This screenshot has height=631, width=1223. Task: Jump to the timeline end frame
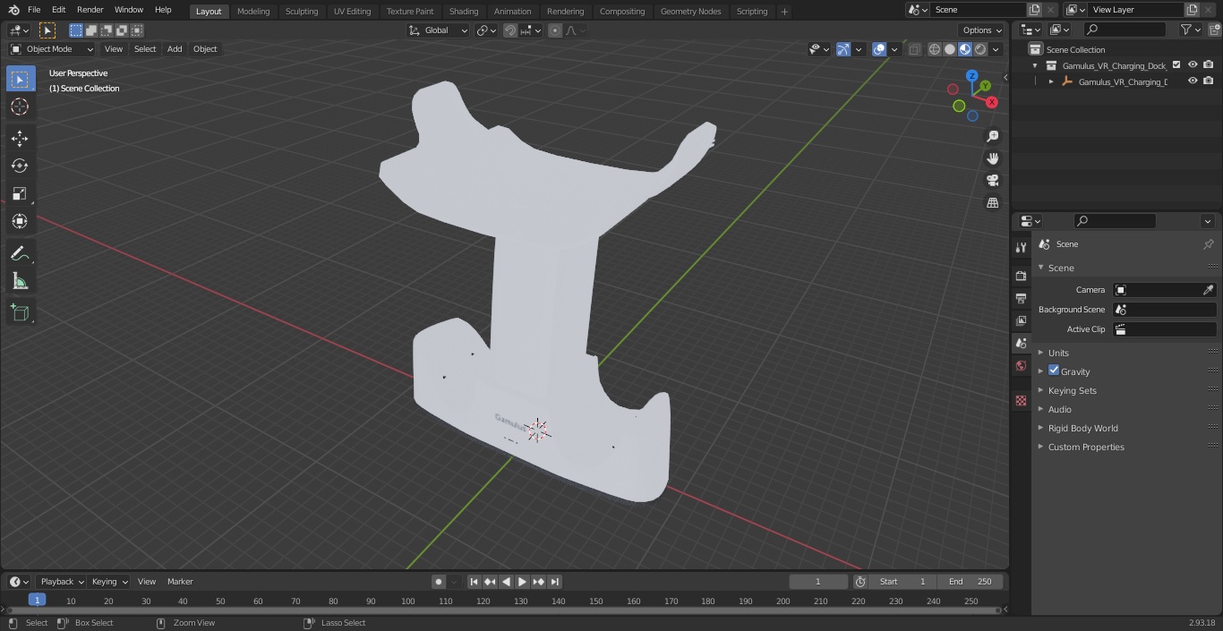555,582
